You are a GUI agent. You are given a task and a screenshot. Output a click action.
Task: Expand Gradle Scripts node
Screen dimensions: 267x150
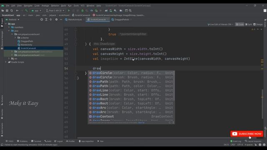pos(6,62)
